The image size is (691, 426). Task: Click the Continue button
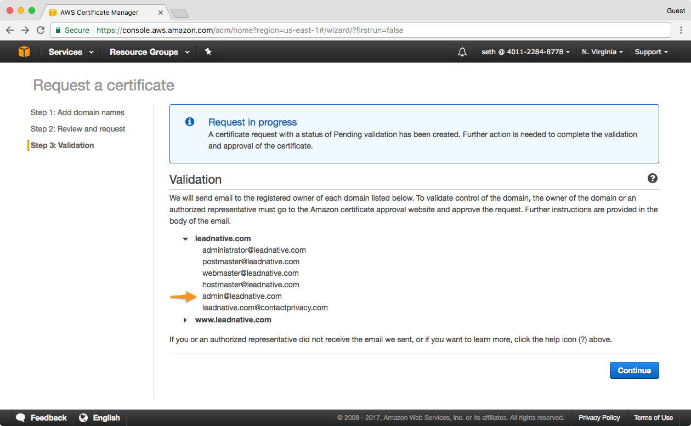pyautogui.click(x=634, y=371)
